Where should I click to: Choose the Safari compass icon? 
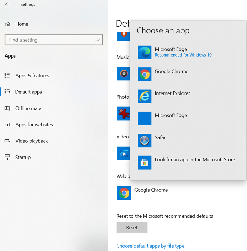[x=144, y=140]
